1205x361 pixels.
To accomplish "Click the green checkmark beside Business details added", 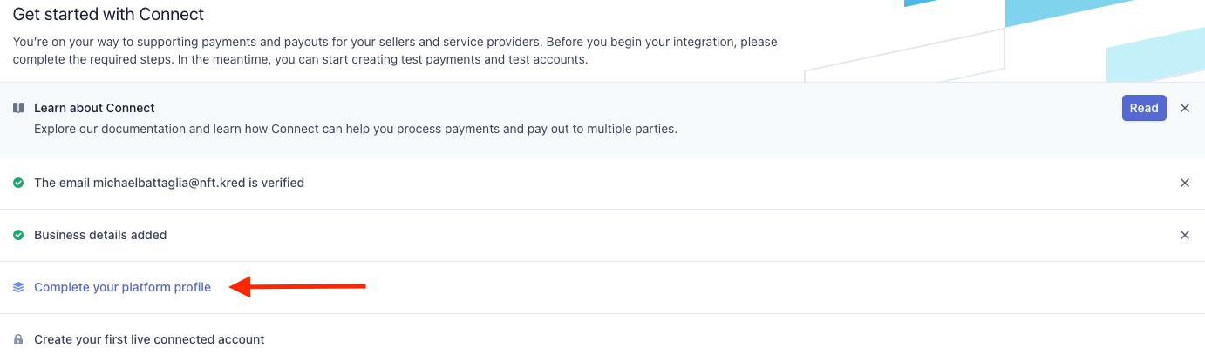I will [x=18, y=235].
